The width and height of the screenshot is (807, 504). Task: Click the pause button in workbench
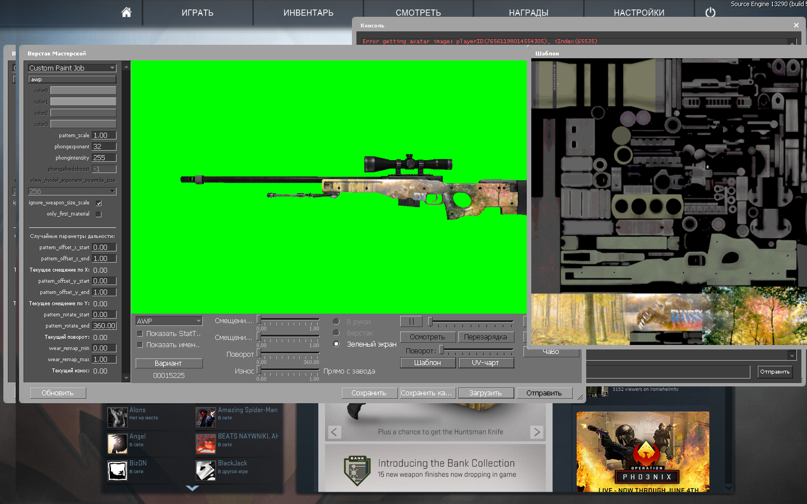tap(411, 321)
